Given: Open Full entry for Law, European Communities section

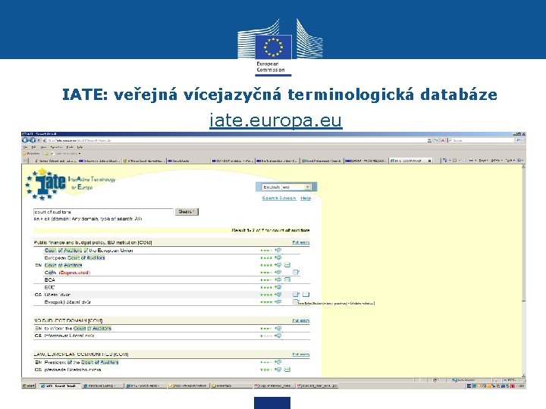Looking at the screenshot, I should pos(301,354).
